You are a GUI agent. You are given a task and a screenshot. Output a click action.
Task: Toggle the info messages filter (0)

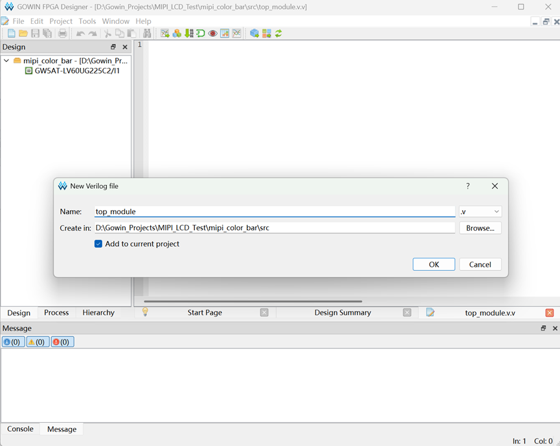pos(13,342)
